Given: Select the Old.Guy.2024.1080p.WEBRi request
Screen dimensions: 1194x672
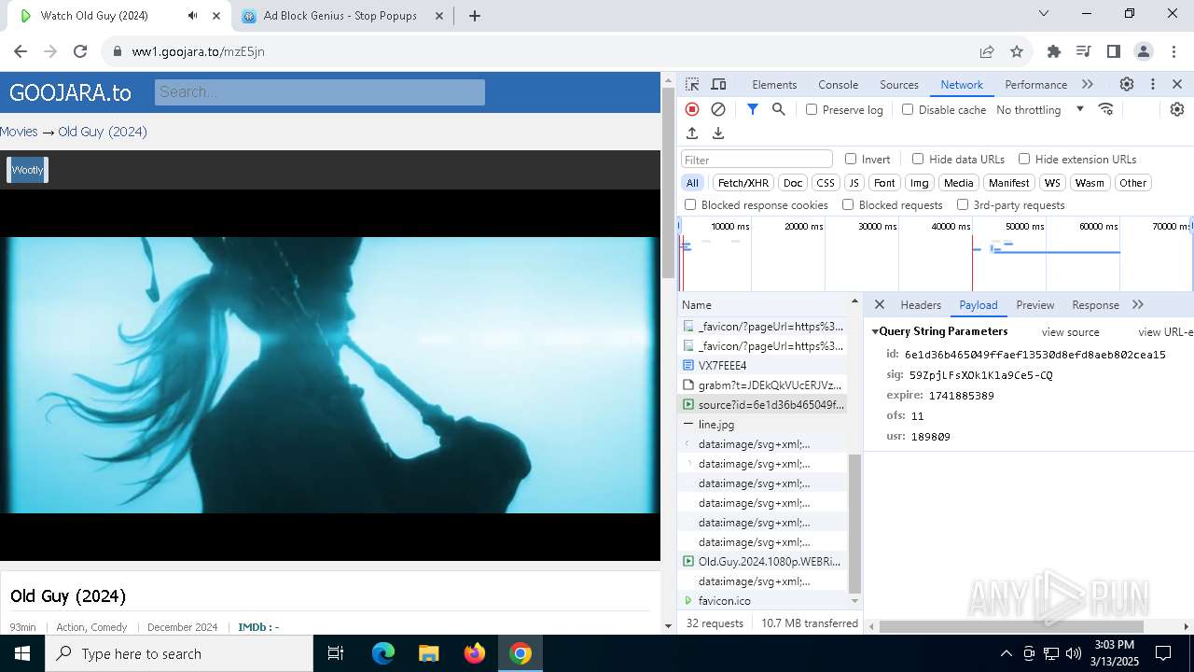Looking at the screenshot, I should tap(763, 562).
